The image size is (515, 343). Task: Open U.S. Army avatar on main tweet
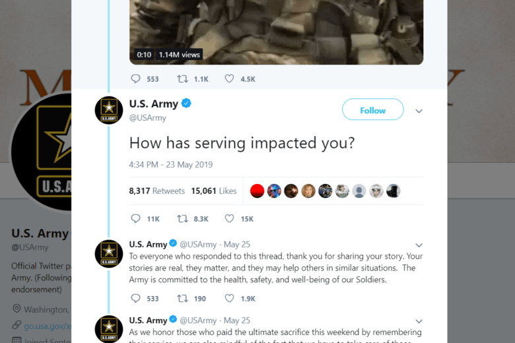[109, 110]
